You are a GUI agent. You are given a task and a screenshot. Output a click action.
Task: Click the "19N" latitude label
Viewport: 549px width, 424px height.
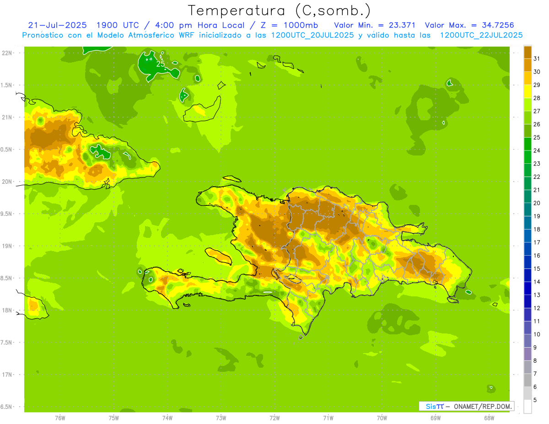(x=7, y=246)
